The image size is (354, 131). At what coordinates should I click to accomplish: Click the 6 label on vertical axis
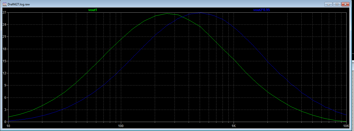click(5, 97)
